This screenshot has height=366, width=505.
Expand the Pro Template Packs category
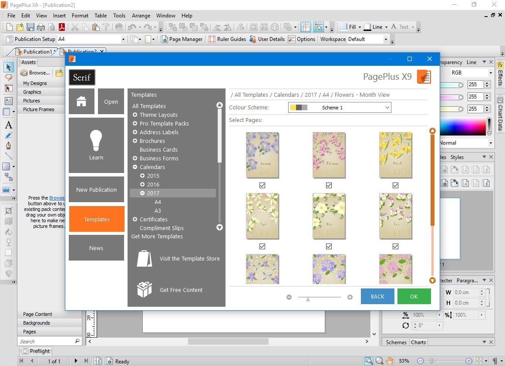click(135, 123)
